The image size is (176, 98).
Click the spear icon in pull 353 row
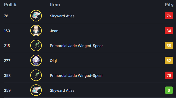pyautogui.click(x=36, y=75)
